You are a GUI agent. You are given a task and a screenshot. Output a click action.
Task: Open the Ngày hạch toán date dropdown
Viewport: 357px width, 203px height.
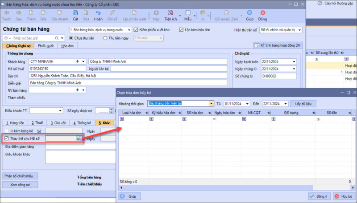294,61
